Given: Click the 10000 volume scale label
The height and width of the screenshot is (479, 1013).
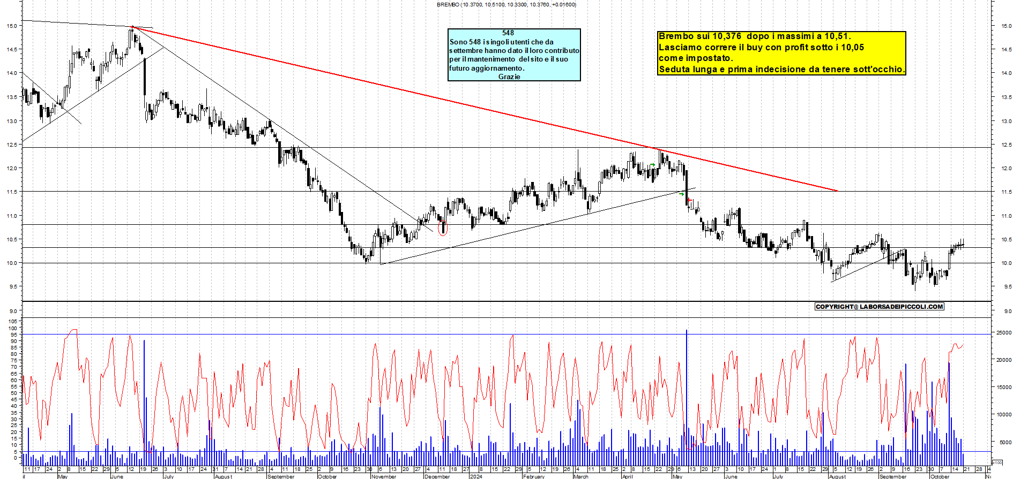Looking at the screenshot, I should tap(1004, 415).
